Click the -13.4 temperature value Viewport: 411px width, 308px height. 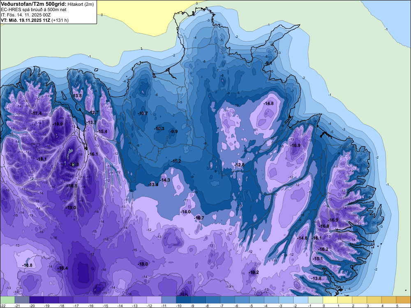click(154, 184)
